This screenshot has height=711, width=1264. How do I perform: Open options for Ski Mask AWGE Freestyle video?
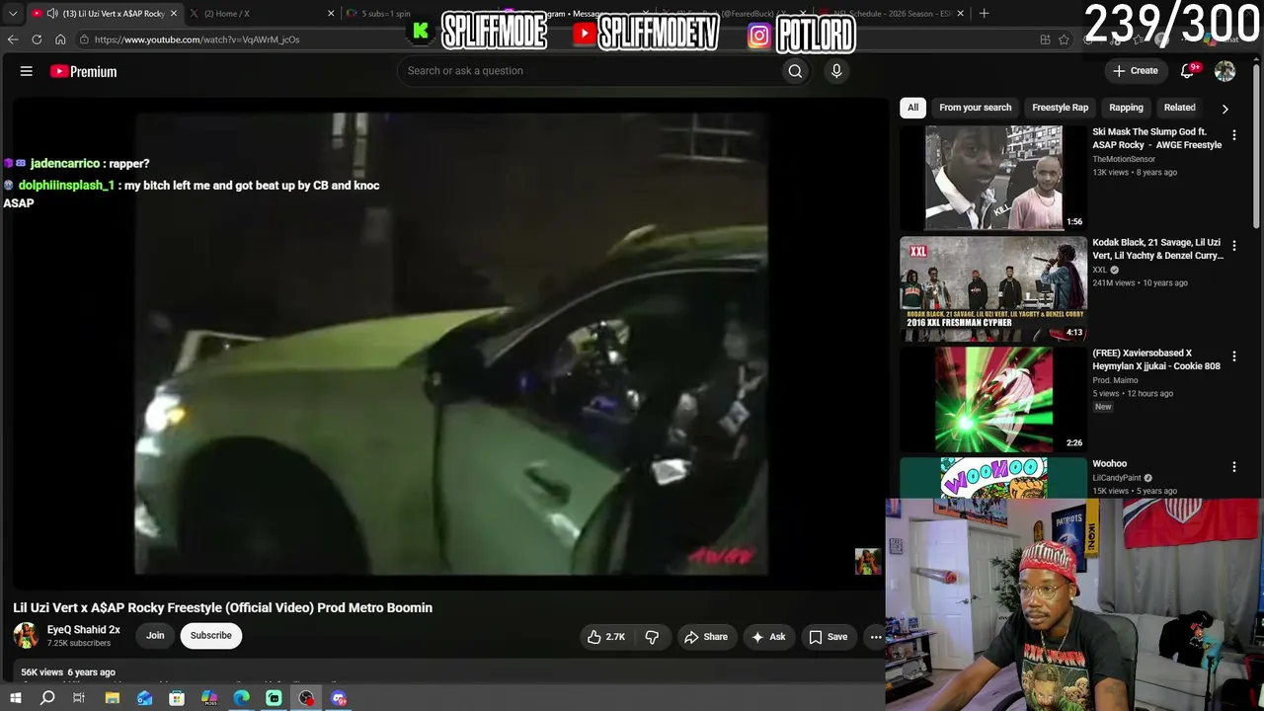(1233, 135)
